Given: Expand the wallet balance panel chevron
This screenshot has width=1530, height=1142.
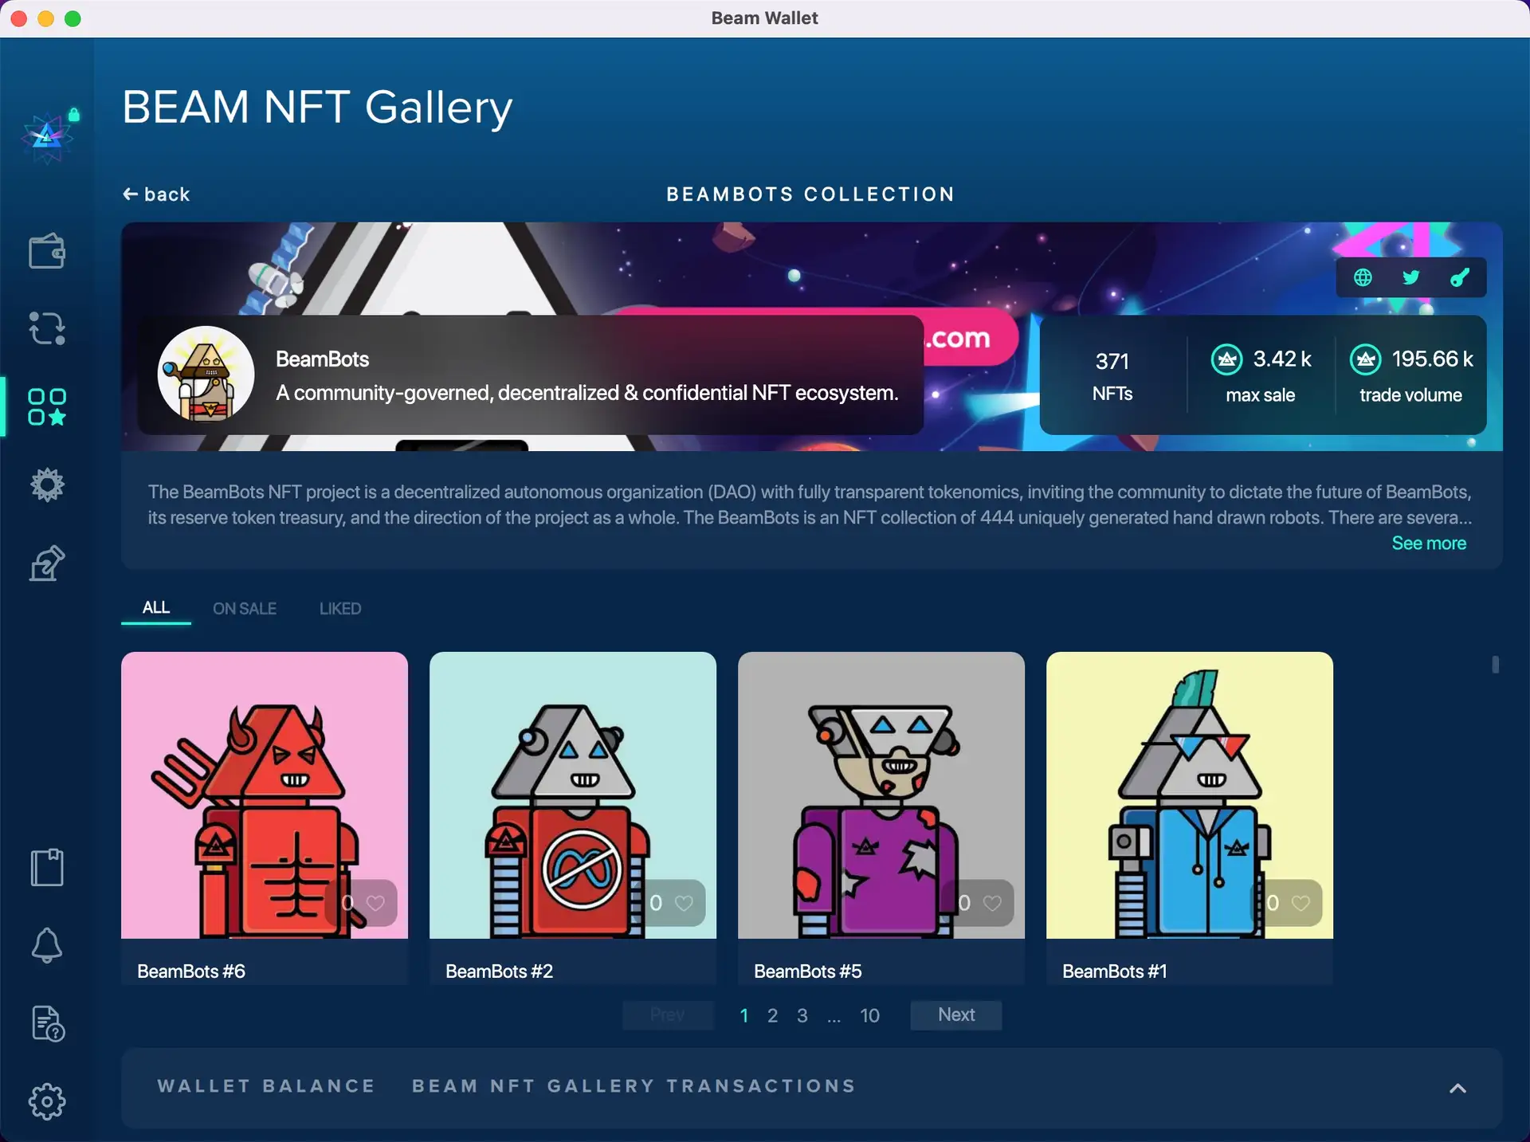Looking at the screenshot, I should pos(1457,1088).
